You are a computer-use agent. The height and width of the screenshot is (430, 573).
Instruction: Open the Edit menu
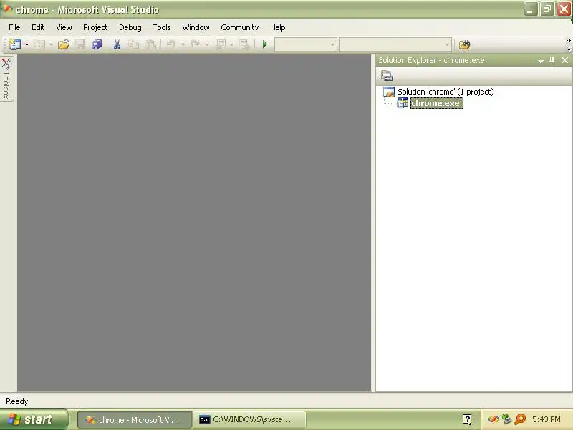(38, 27)
